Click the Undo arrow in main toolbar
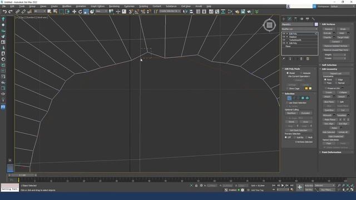 [x=4, y=12]
